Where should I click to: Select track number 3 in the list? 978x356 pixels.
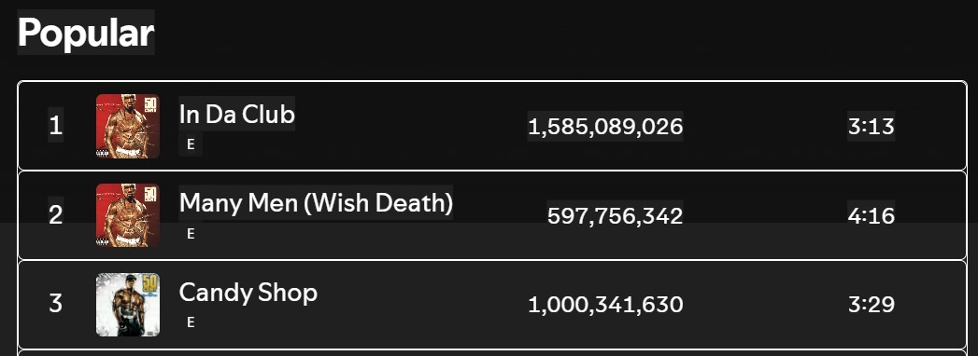tap(55, 305)
